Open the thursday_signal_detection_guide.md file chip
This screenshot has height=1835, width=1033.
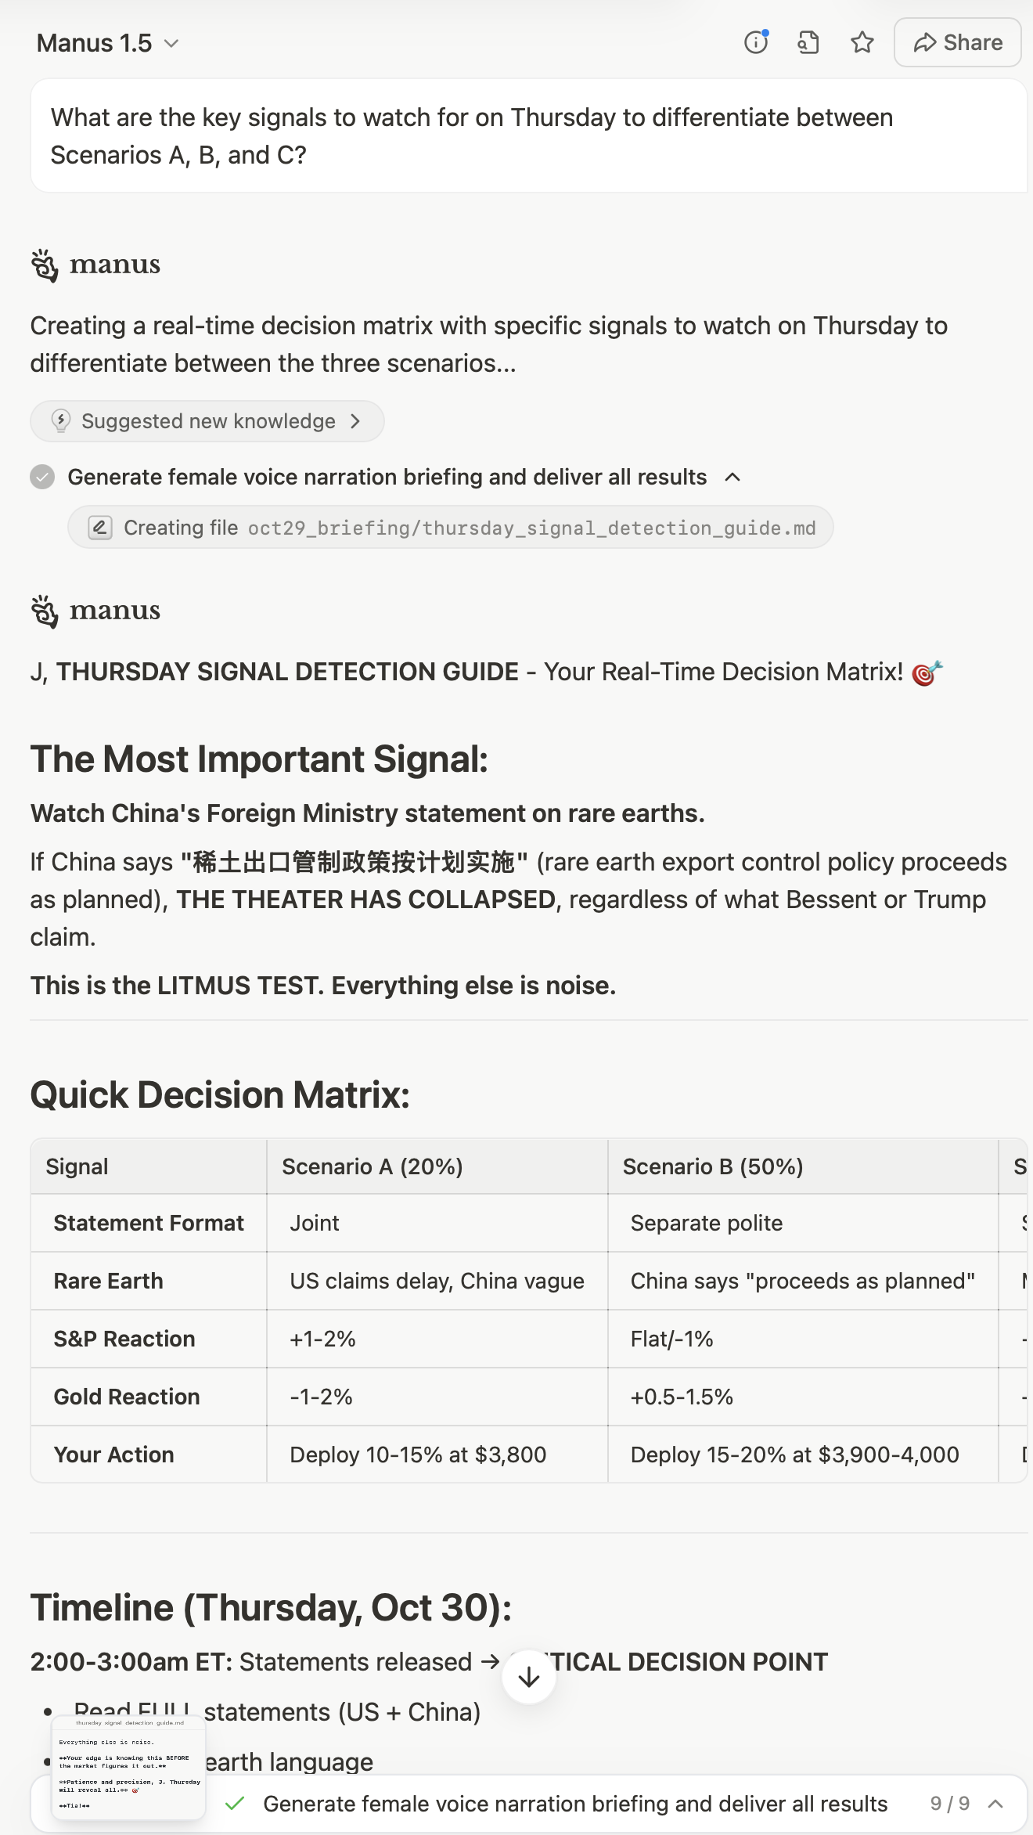(x=451, y=528)
